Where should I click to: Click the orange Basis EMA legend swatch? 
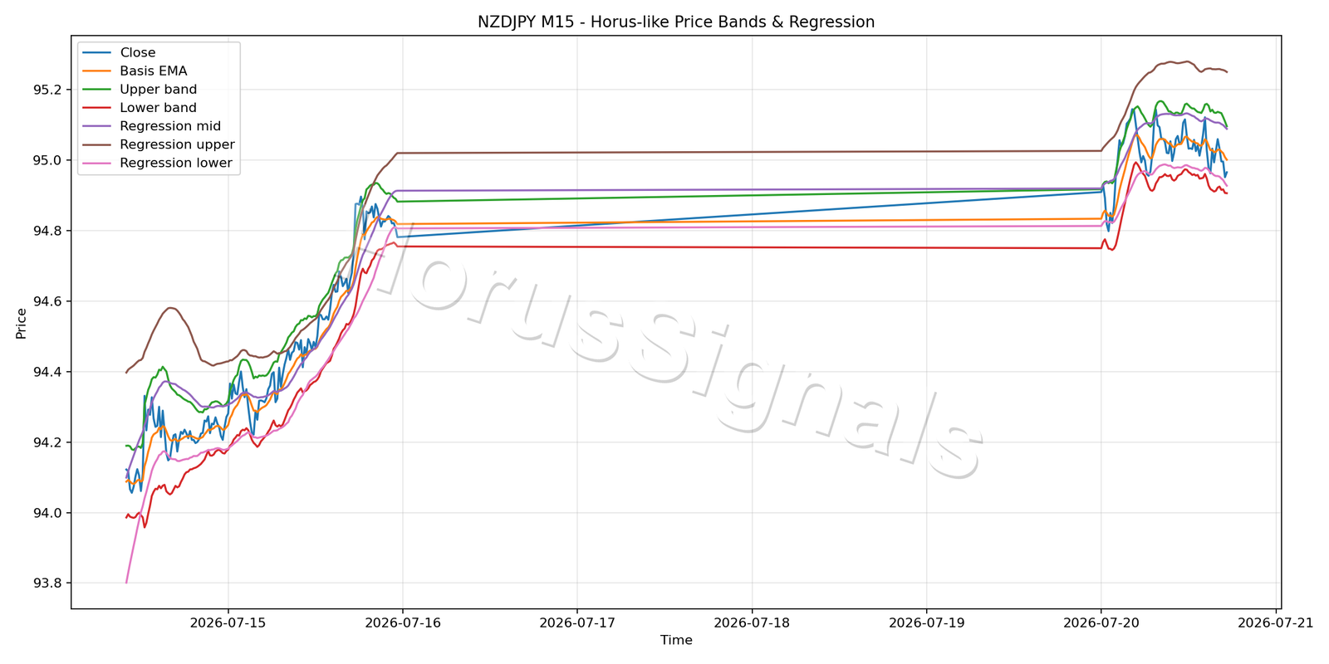tap(97, 71)
